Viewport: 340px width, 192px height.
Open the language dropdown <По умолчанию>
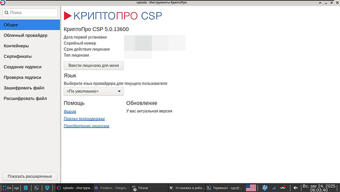coord(94,91)
